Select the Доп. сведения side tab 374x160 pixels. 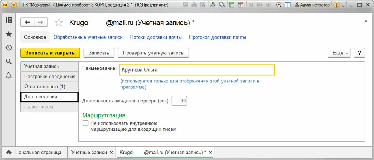tap(49, 97)
